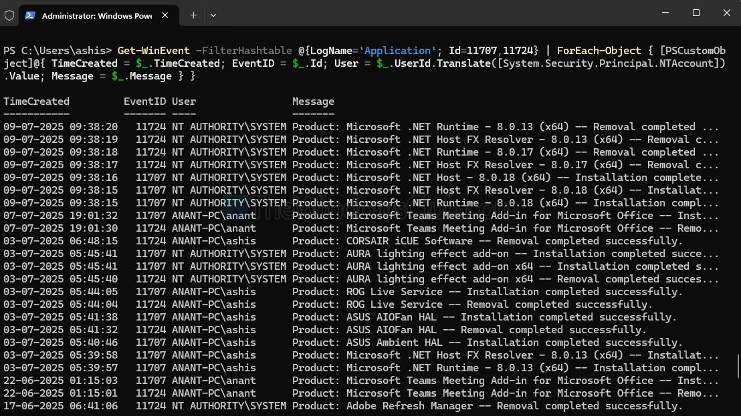The height and width of the screenshot is (416, 741).
Task: Open a new terminal tab
Action: [x=193, y=15]
